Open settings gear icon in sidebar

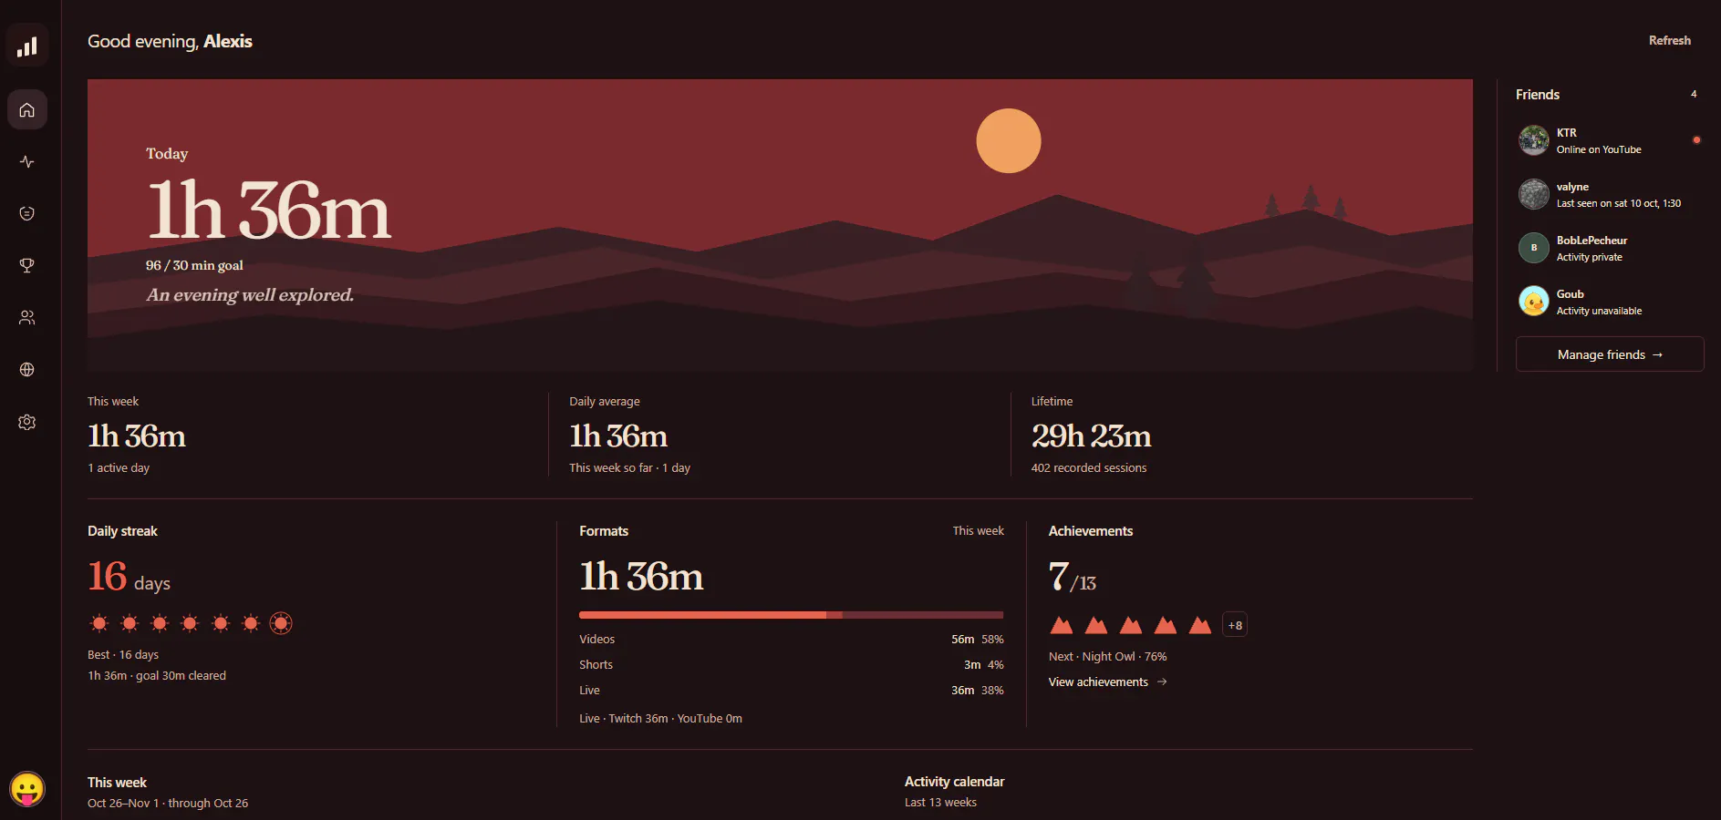tap(27, 422)
